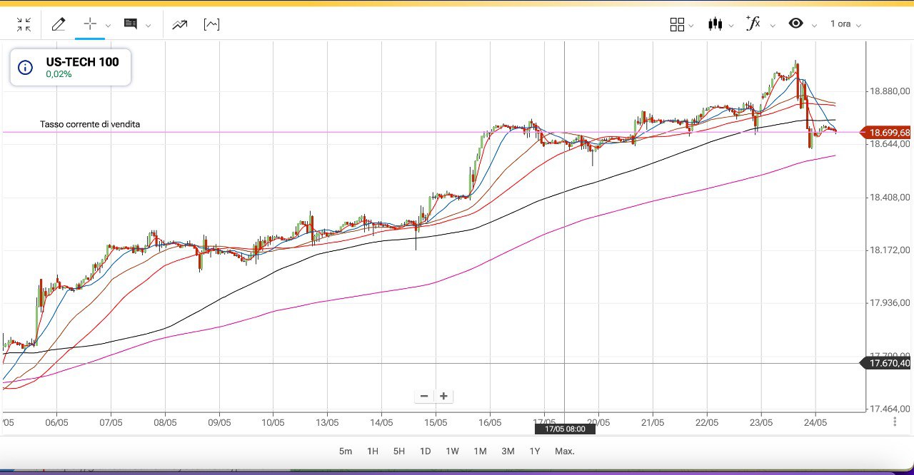Click the US-TECH 100 info icon
The image size is (914, 475).
[25, 68]
